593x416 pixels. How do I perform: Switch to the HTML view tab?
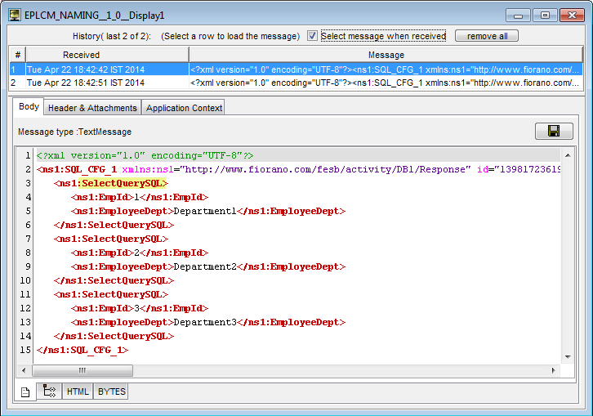78,391
